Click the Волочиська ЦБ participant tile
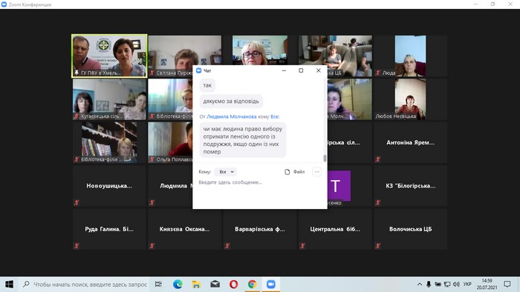Viewport: 520px width, 292px height. pyautogui.click(x=411, y=229)
